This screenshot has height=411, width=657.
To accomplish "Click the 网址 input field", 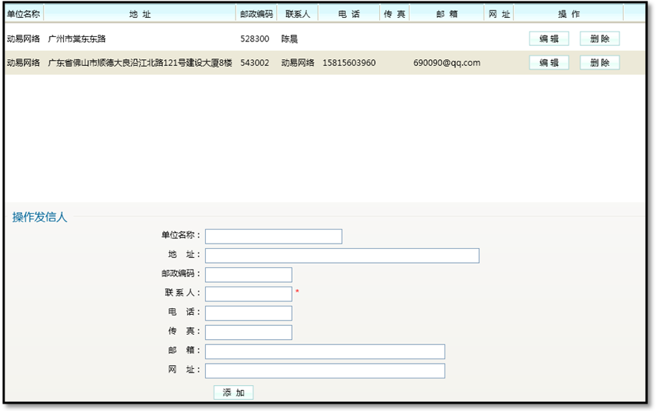I will [324, 371].
